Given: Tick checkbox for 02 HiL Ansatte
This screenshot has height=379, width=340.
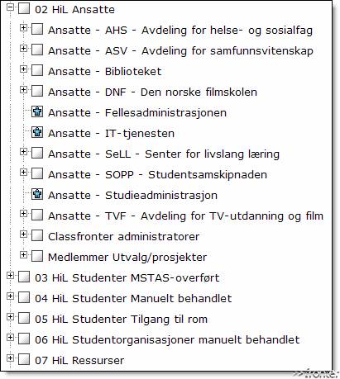Looking at the screenshot, I should point(24,8).
